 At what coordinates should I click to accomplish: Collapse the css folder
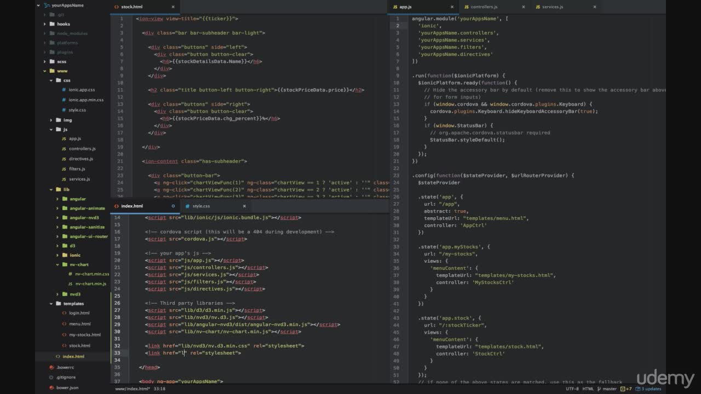tap(51, 80)
